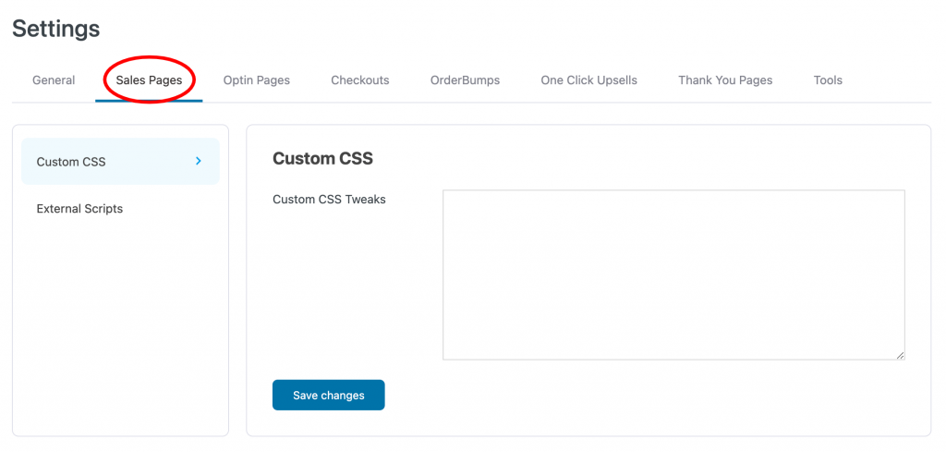Click the Settings page heading

(56, 29)
